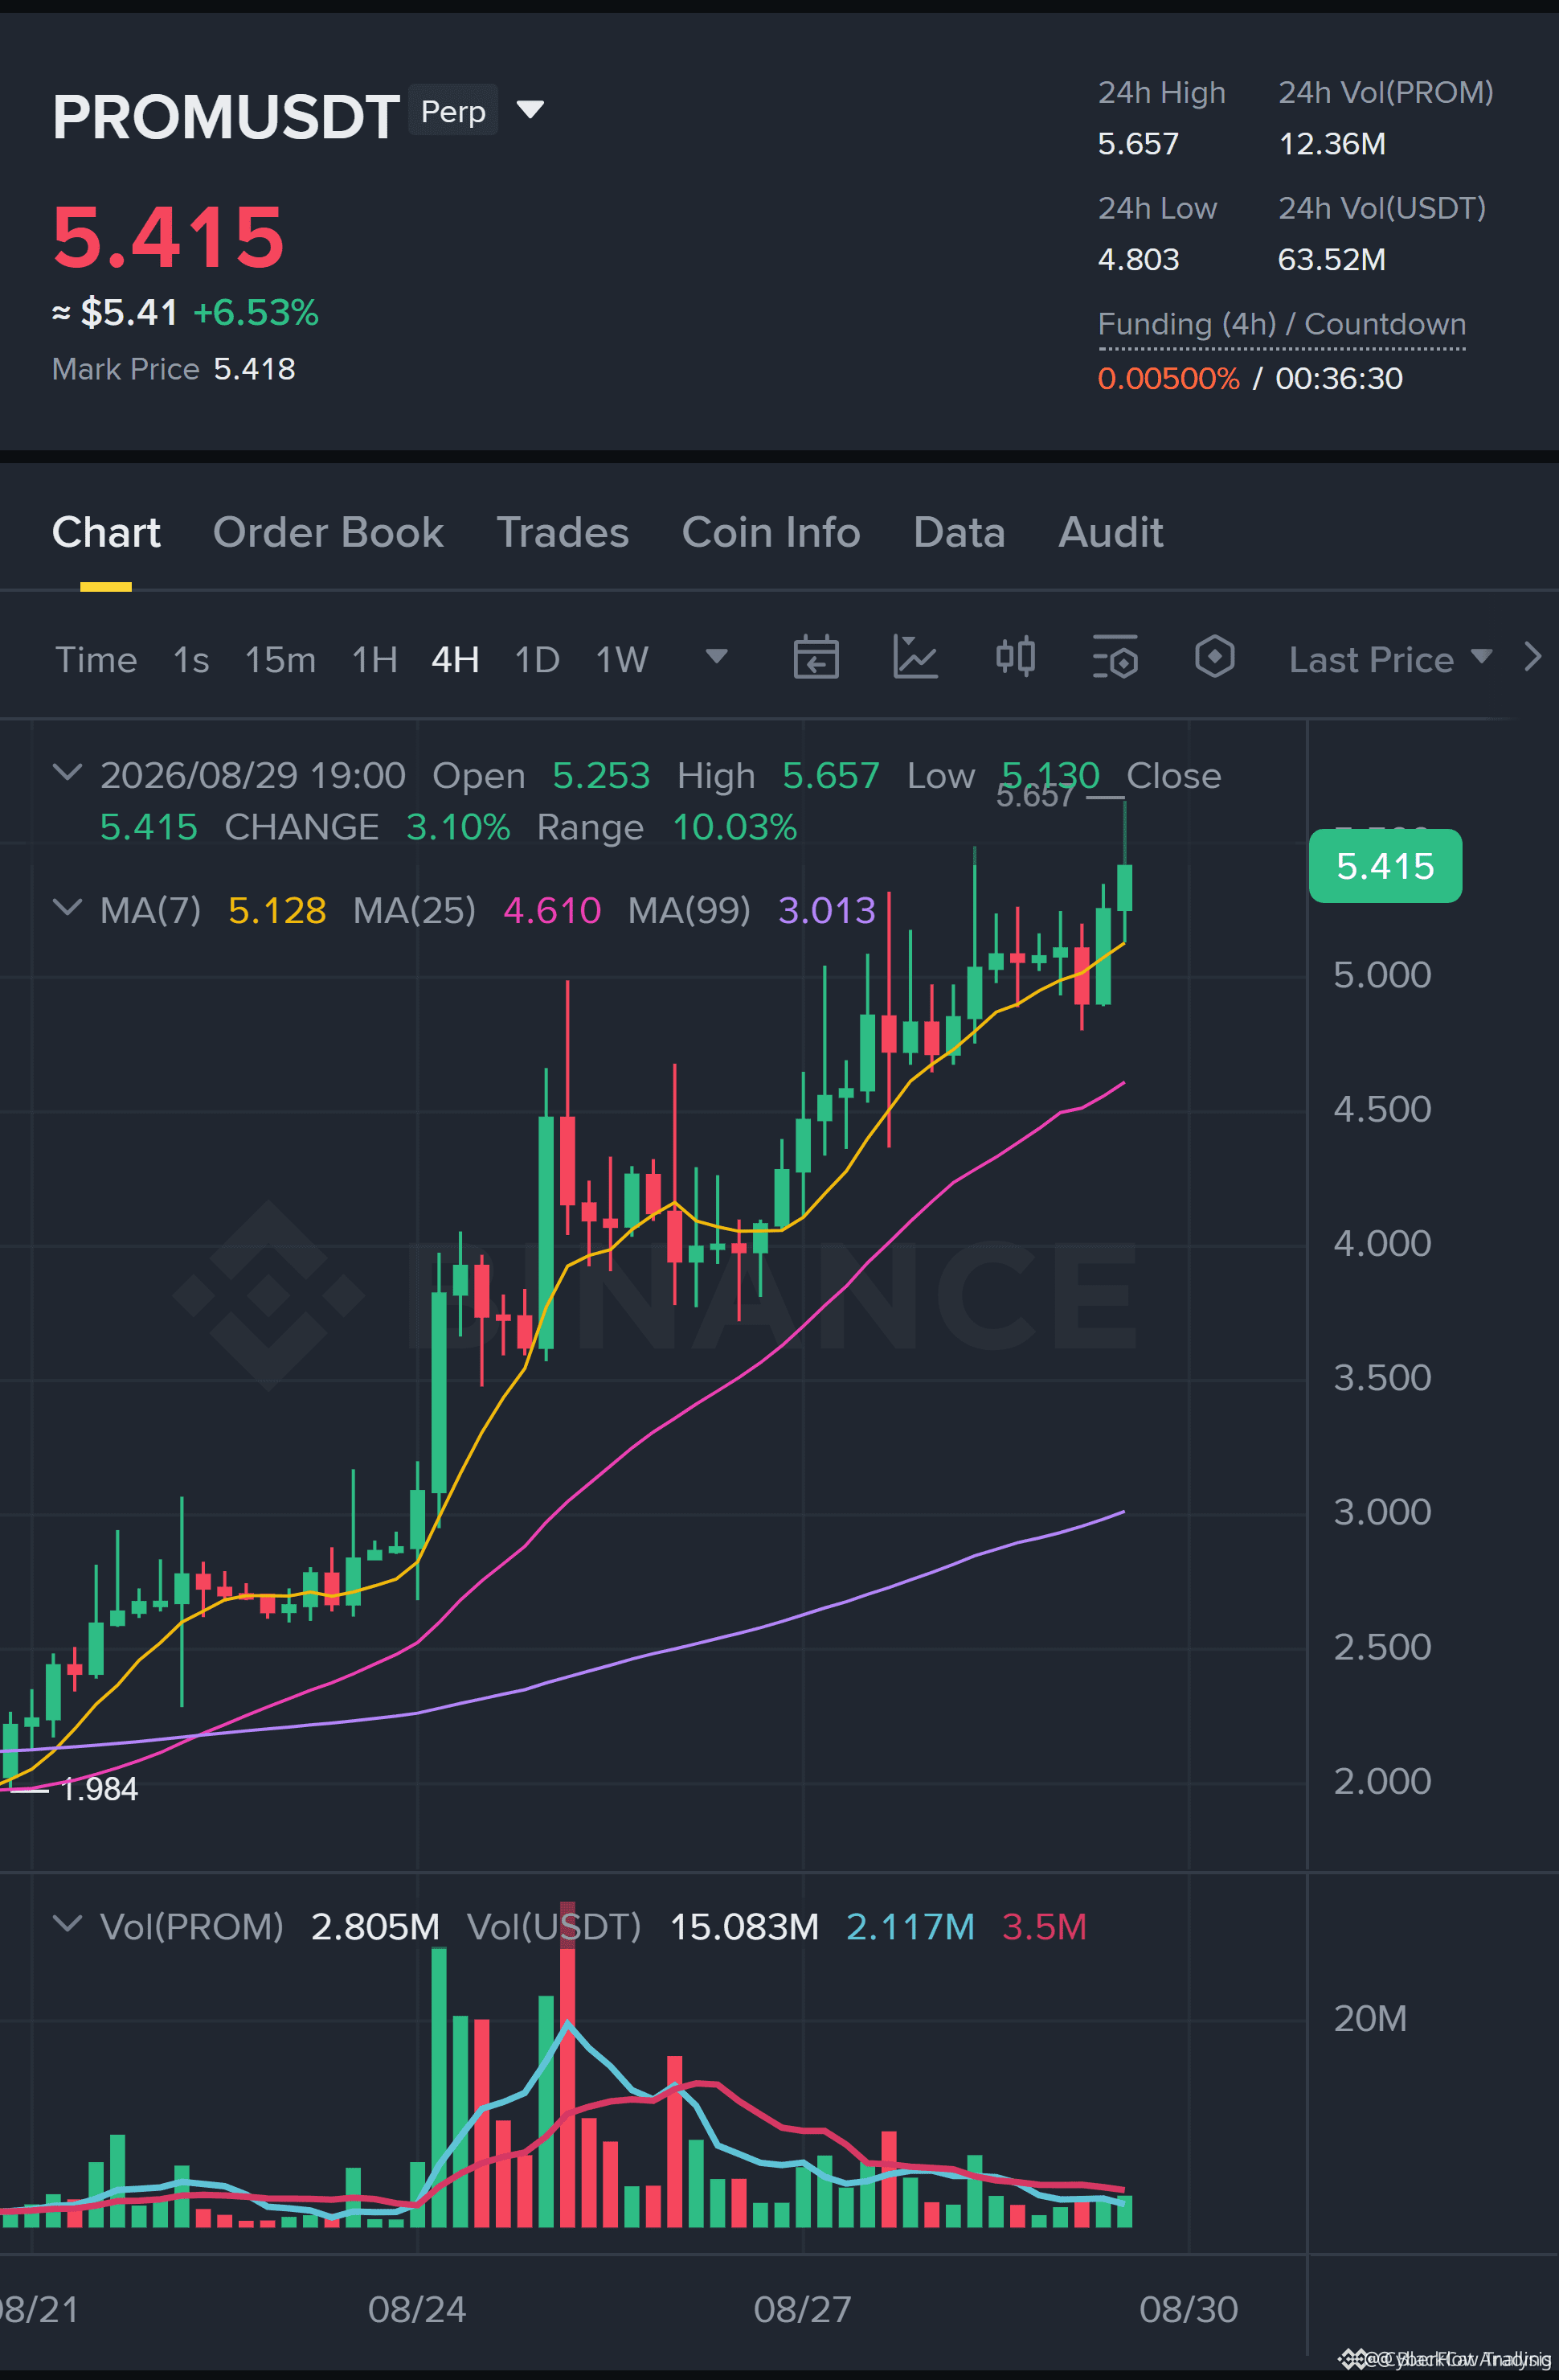Image resolution: width=1559 pixels, height=2380 pixels.
Task: Open the PROMUSDT pair selector arrow
Action: click(x=530, y=109)
